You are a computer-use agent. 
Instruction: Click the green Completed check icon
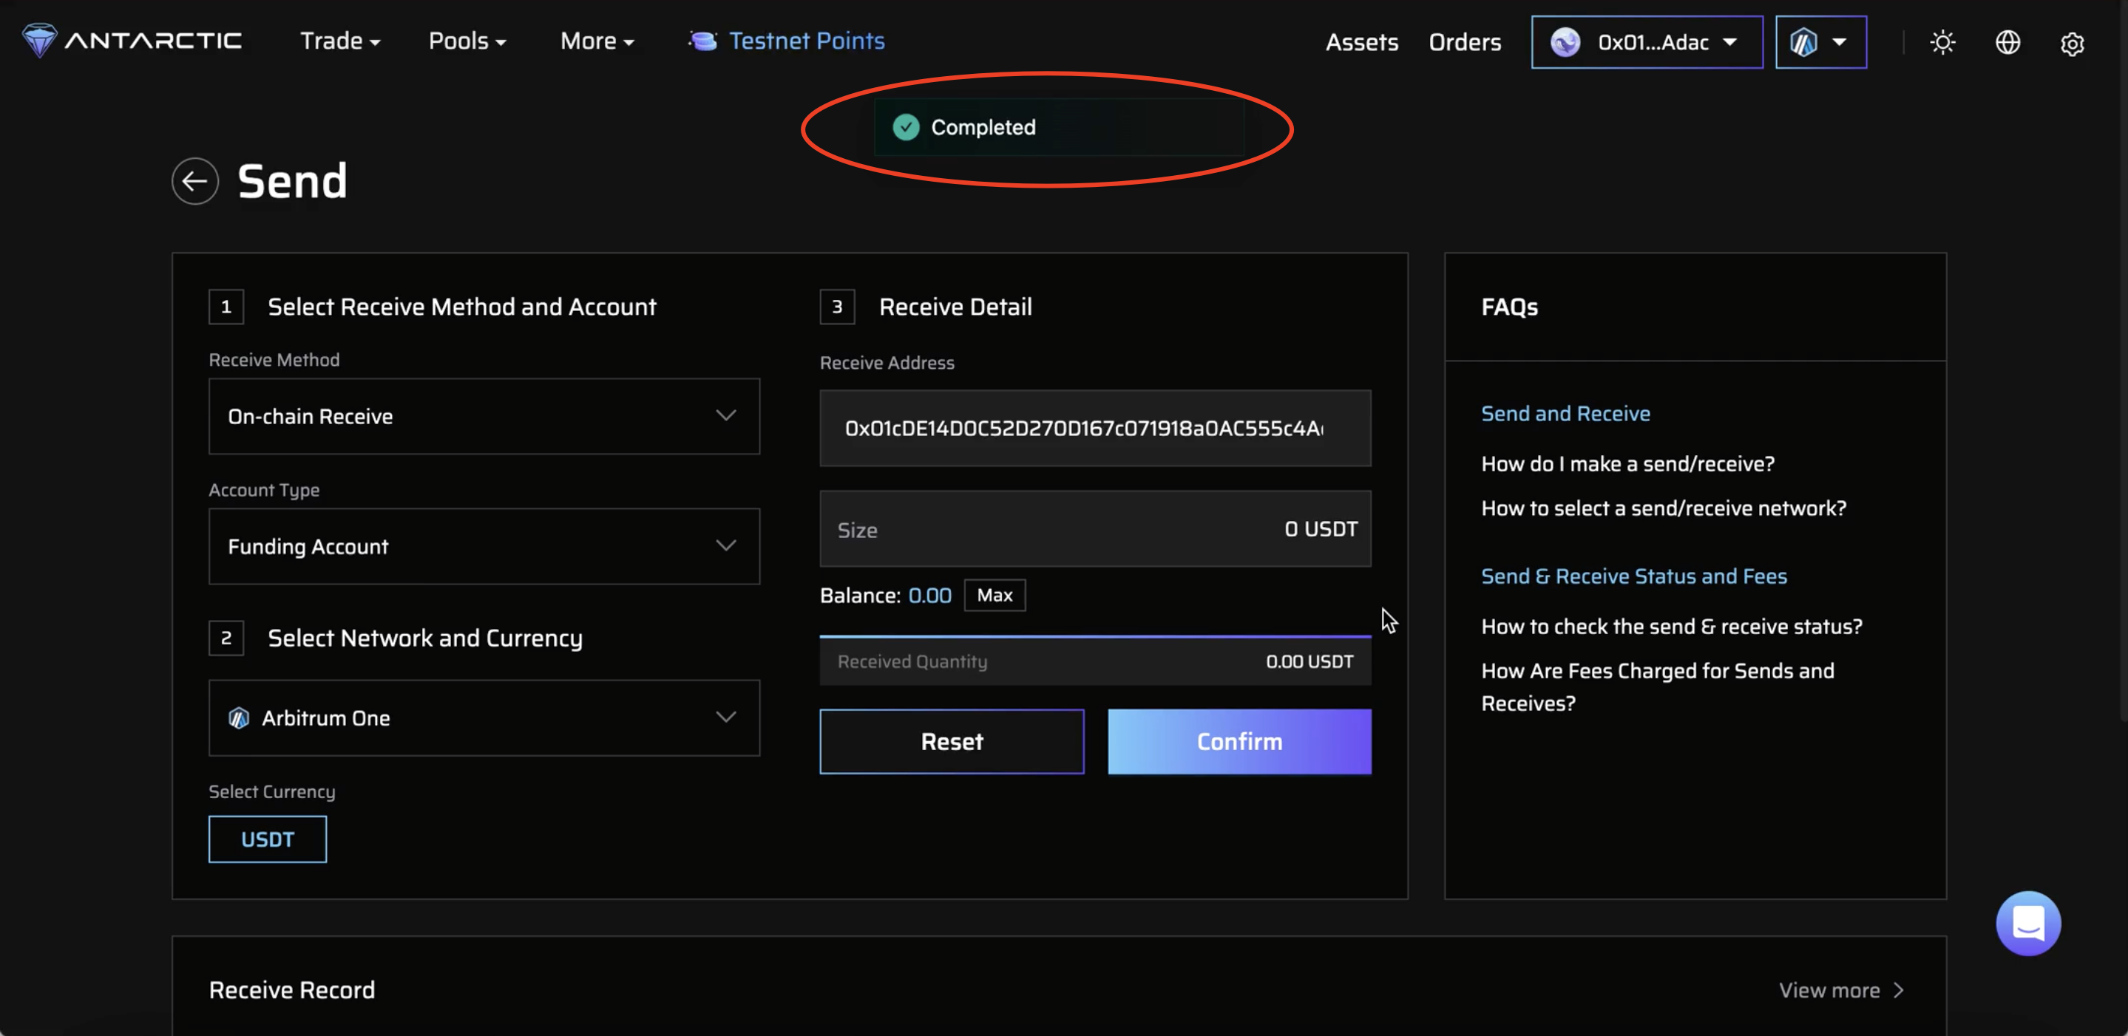coord(907,127)
